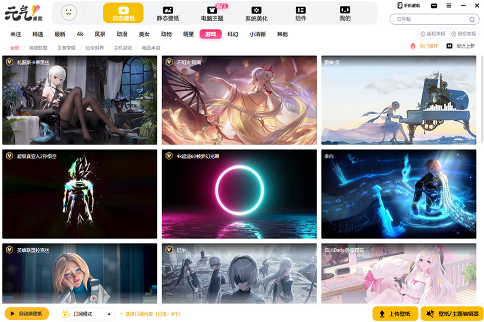Open the 电脑主题 computer themes section
The height and width of the screenshot is (322, 484).
click(212, 13)
